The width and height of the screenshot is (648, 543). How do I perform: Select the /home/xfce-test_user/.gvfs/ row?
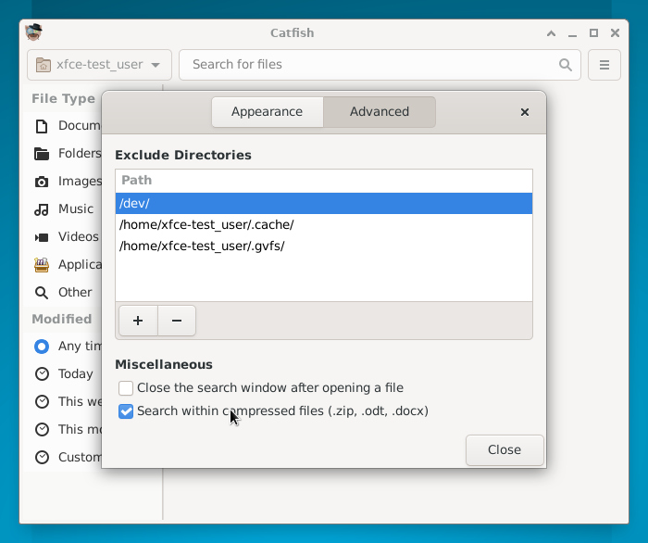click(324, 246)
